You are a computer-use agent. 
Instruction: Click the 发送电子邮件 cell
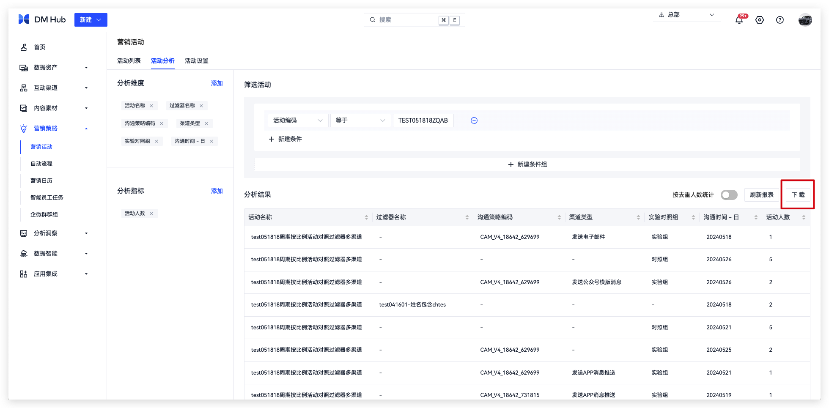click(588, 237)
